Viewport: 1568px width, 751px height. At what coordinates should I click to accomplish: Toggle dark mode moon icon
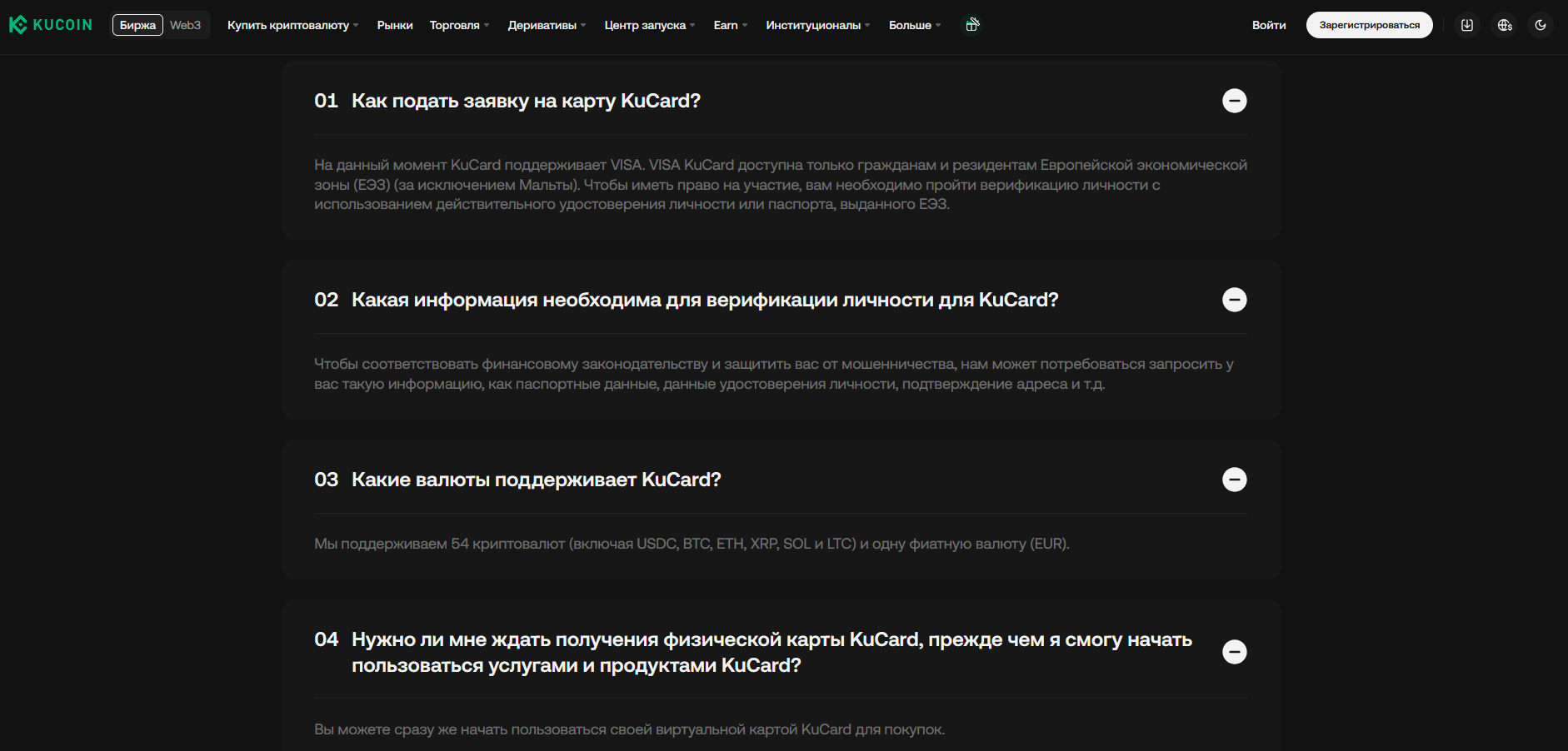[x=1541, y=25]
